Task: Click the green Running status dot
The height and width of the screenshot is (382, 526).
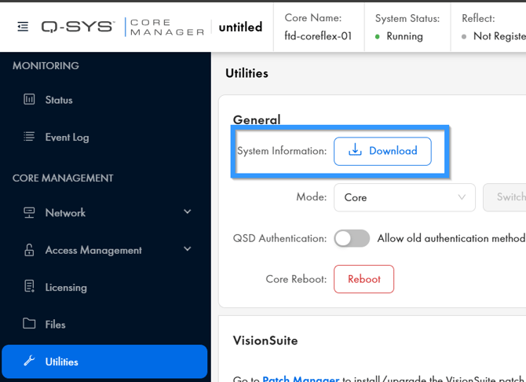Action: pyautogui.click(x=378, y=37)
